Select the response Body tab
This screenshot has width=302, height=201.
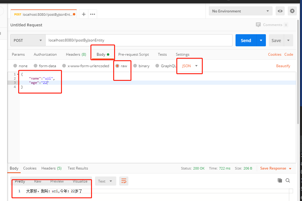click(x=14, y=168)
